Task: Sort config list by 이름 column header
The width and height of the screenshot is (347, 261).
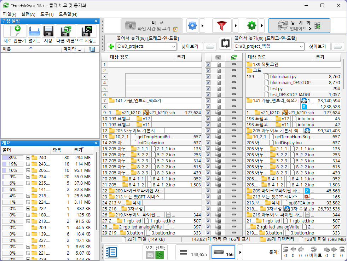Action: [x=31, y=49]
